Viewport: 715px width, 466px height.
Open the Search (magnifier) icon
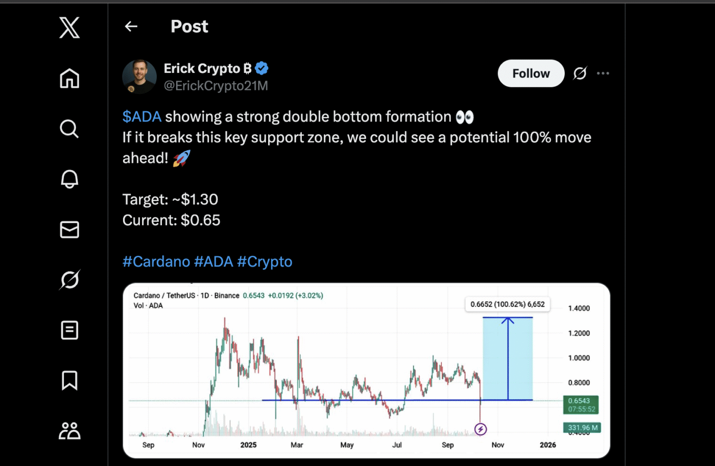tap(69, 129)
